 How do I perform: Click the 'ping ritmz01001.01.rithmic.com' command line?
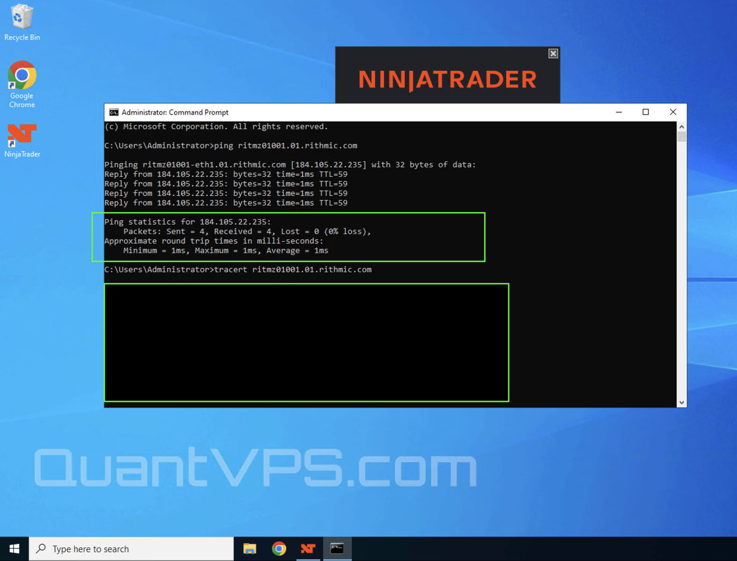(231, 146)
